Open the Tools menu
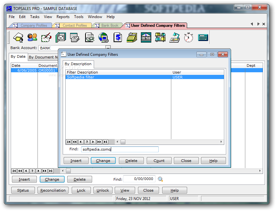 pos(79,17)
